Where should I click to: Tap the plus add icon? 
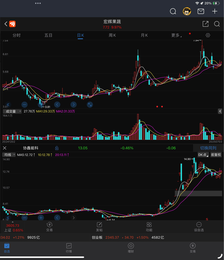tap(215, 11)
